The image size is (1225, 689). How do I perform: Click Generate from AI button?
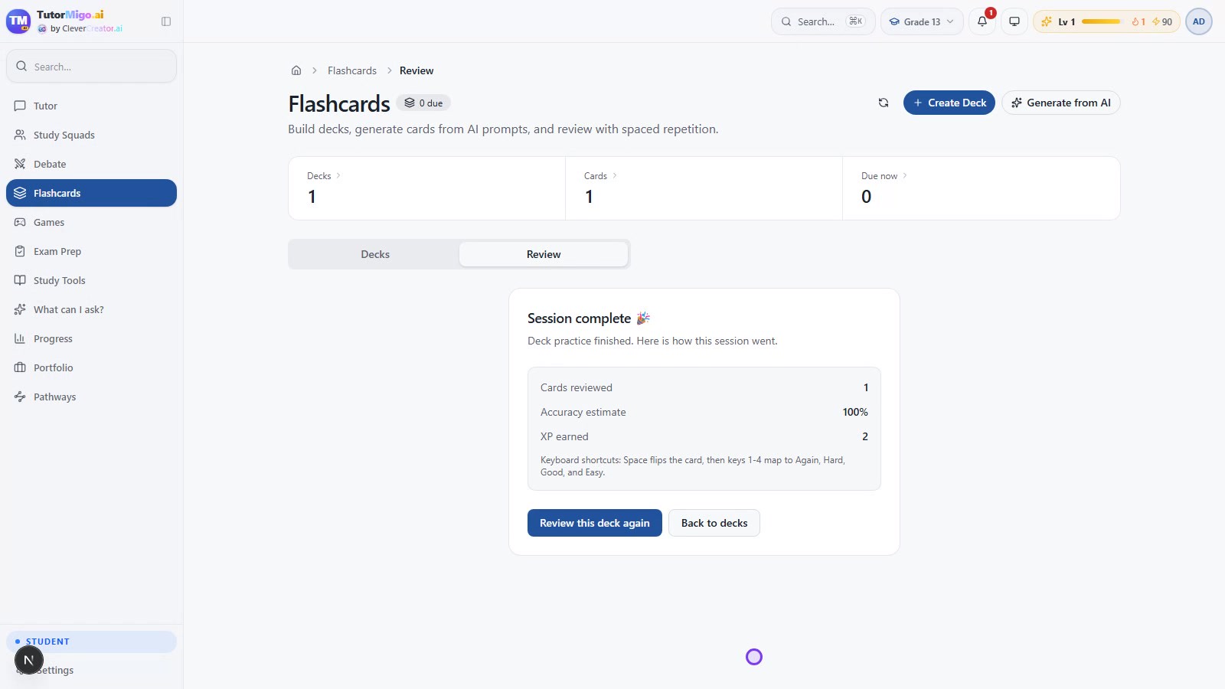pyautogui.click(x=1061, y=103)
